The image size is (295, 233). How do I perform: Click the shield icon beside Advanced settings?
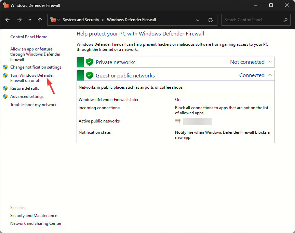[5, 96]
